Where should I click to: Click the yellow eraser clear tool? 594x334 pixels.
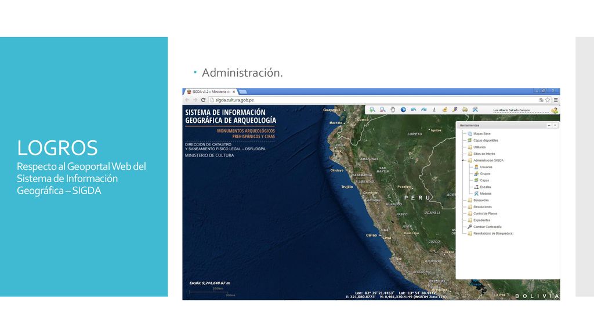(444, 110)
